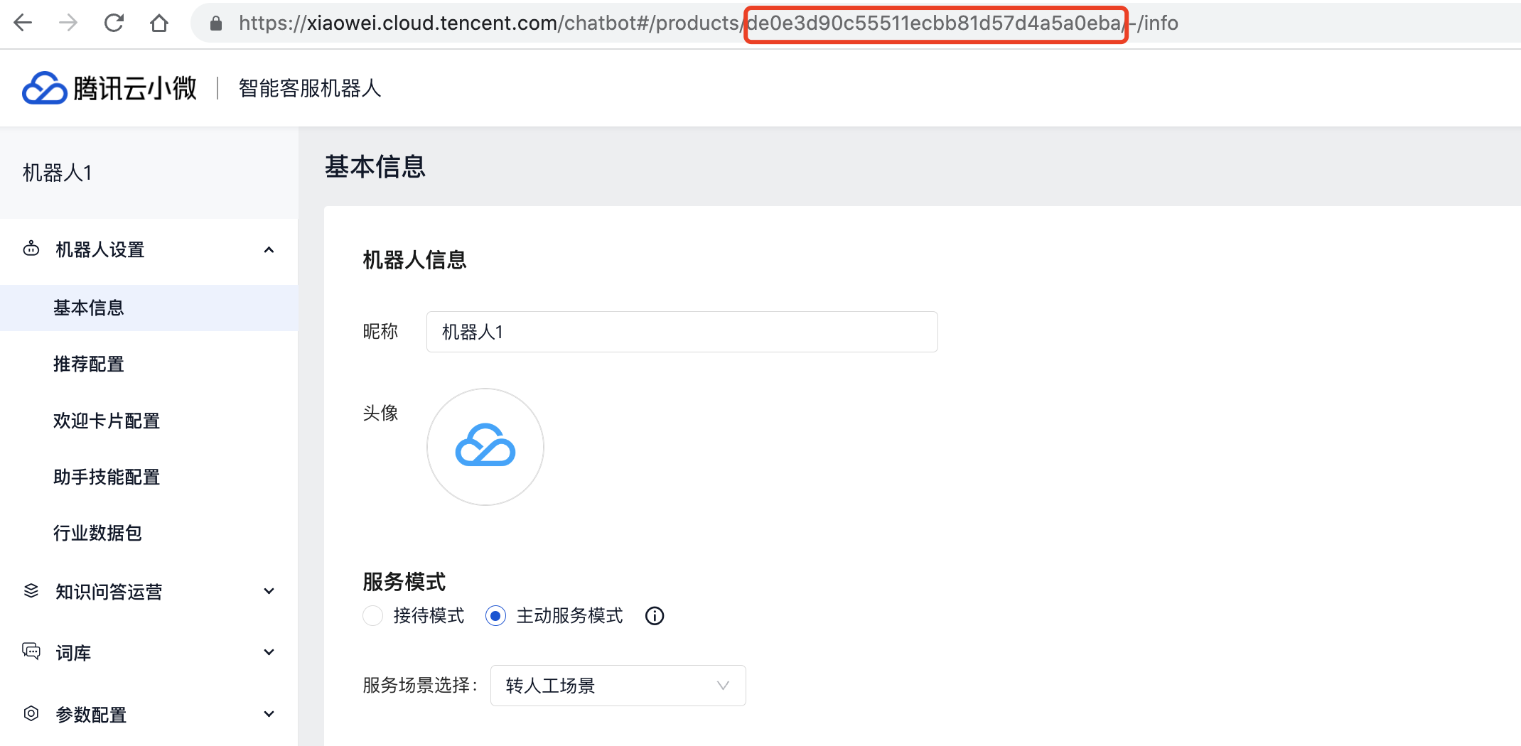Click the cloud avatar image
This screenshot has height=746, width=1521.
(x=485, y=447)
